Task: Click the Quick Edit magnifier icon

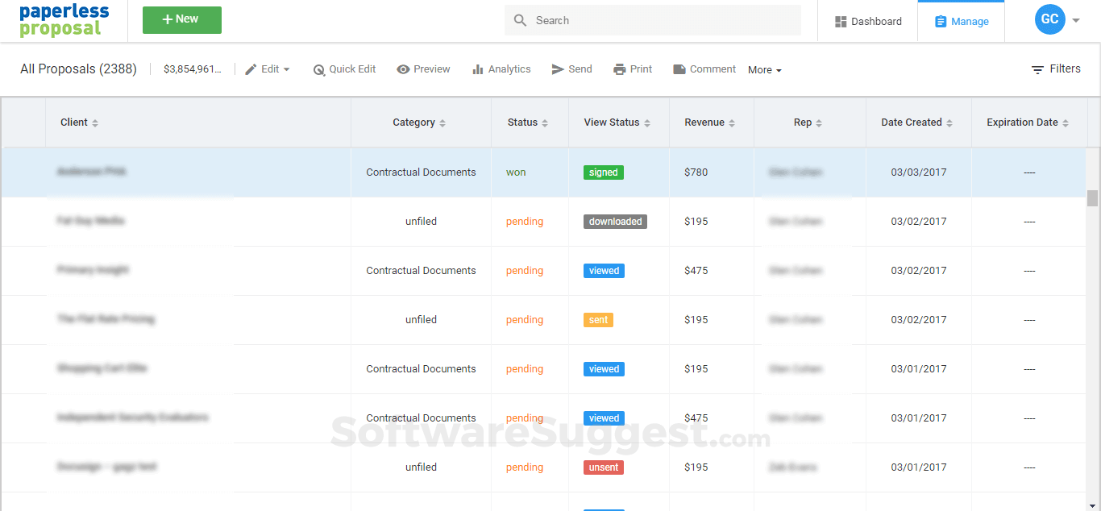Action: click(x=319, y=70)
